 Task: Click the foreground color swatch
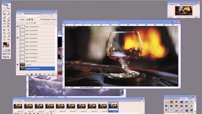[5, 44]
